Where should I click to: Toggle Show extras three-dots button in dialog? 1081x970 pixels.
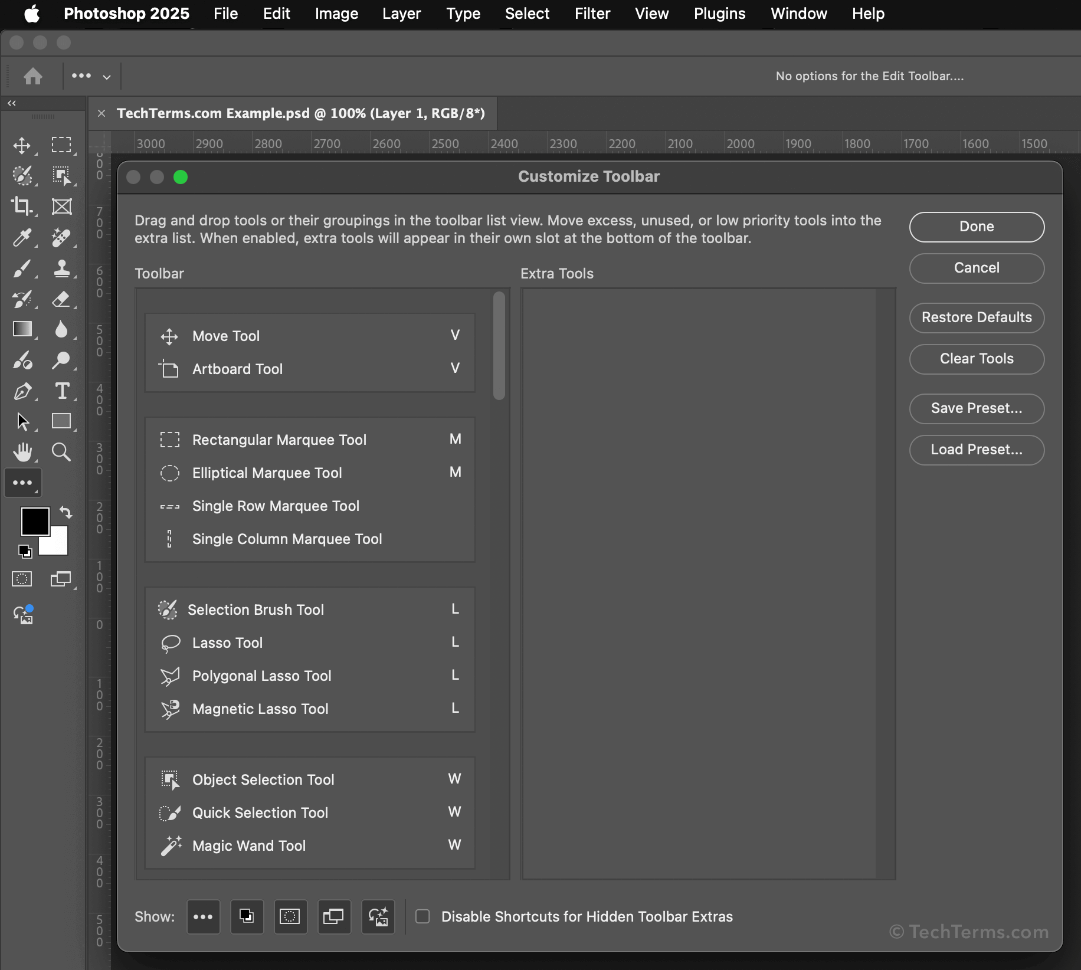[x=203, y=917]
